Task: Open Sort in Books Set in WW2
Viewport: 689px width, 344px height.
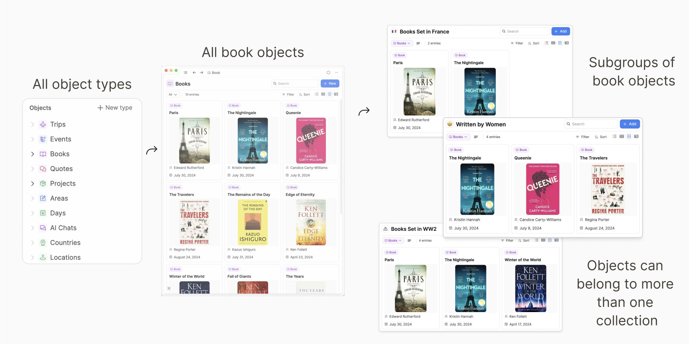Action: pos(524,241)
